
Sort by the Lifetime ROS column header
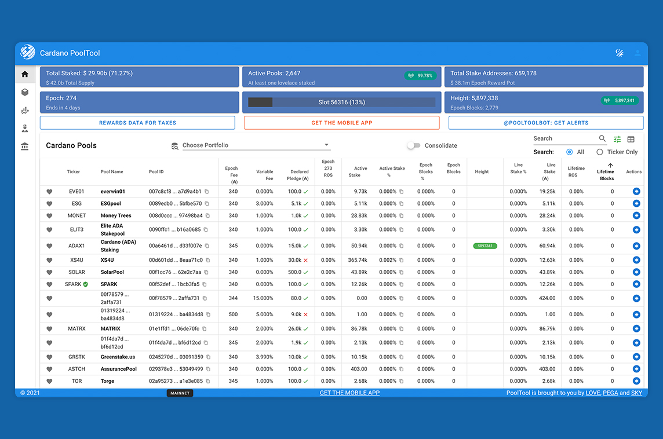coord(576,171)
